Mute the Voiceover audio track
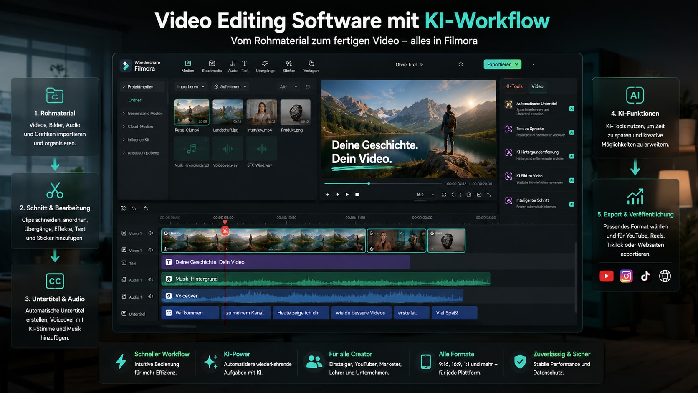 tap(151, 297)
